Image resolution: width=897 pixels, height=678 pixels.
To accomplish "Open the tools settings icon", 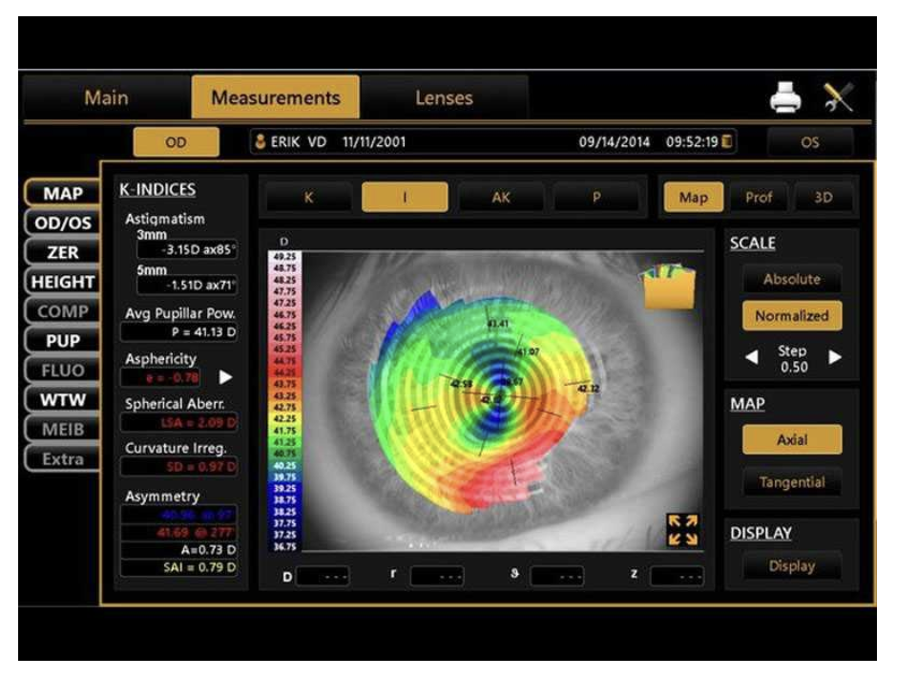I will point(837,97).
